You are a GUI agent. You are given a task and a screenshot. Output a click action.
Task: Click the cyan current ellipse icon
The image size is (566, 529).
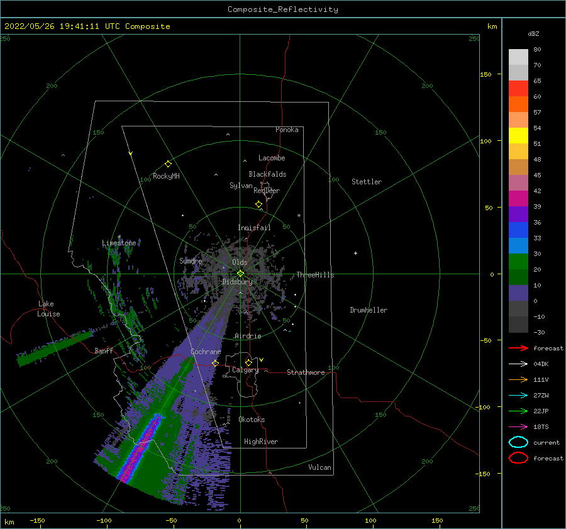[518, 442]
